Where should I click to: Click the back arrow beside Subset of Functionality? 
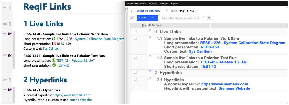(x=132, y=11)
